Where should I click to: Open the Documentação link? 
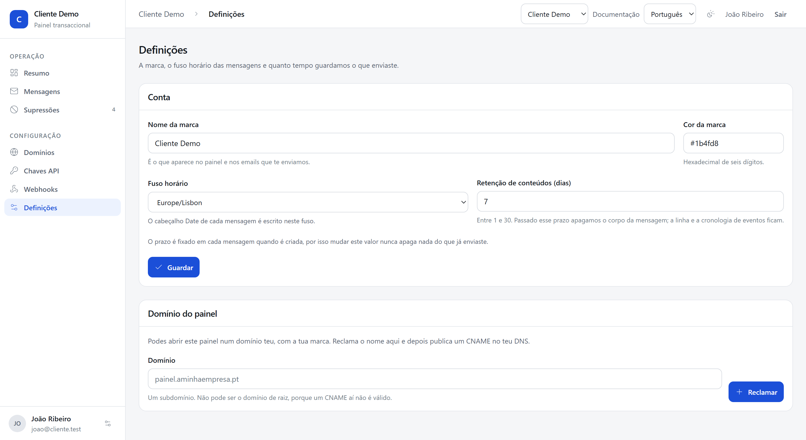pos(616,14)
